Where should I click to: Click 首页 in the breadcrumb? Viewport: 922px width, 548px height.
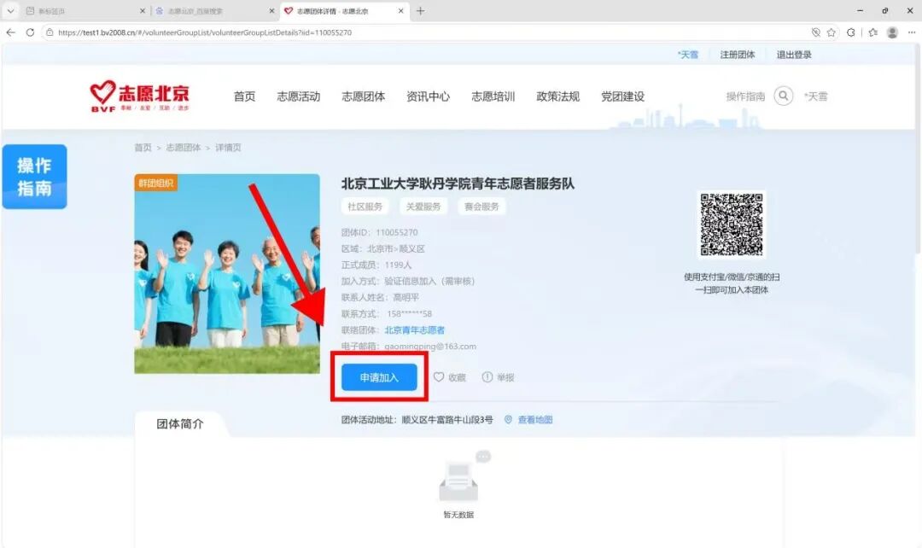tap(143, 148)
